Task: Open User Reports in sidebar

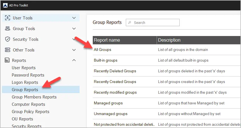Action: 24,68
